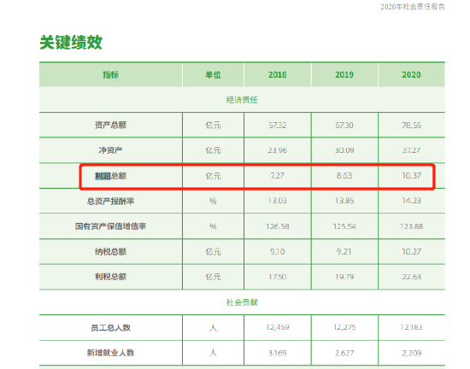Image resolution: width=470 pixels, height=369 pixels.
Task: Select the 净资产 row label
Action: click(x=110, y=150)
